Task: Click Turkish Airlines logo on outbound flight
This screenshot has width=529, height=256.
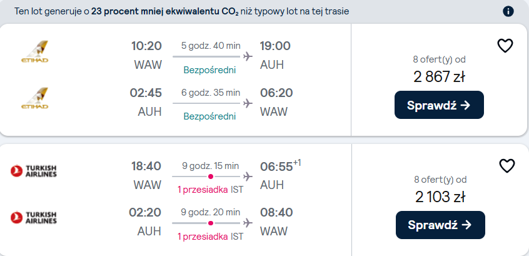Action: click(33, 171)
